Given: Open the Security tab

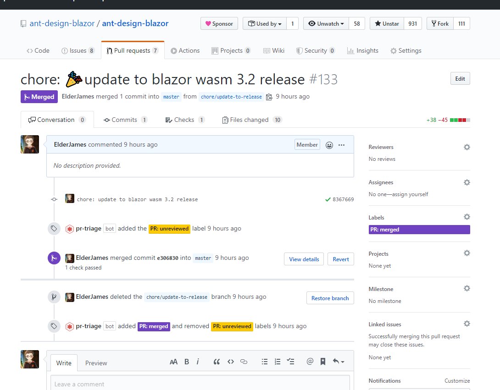Looking at the screenshot, I should pos(316,51).
